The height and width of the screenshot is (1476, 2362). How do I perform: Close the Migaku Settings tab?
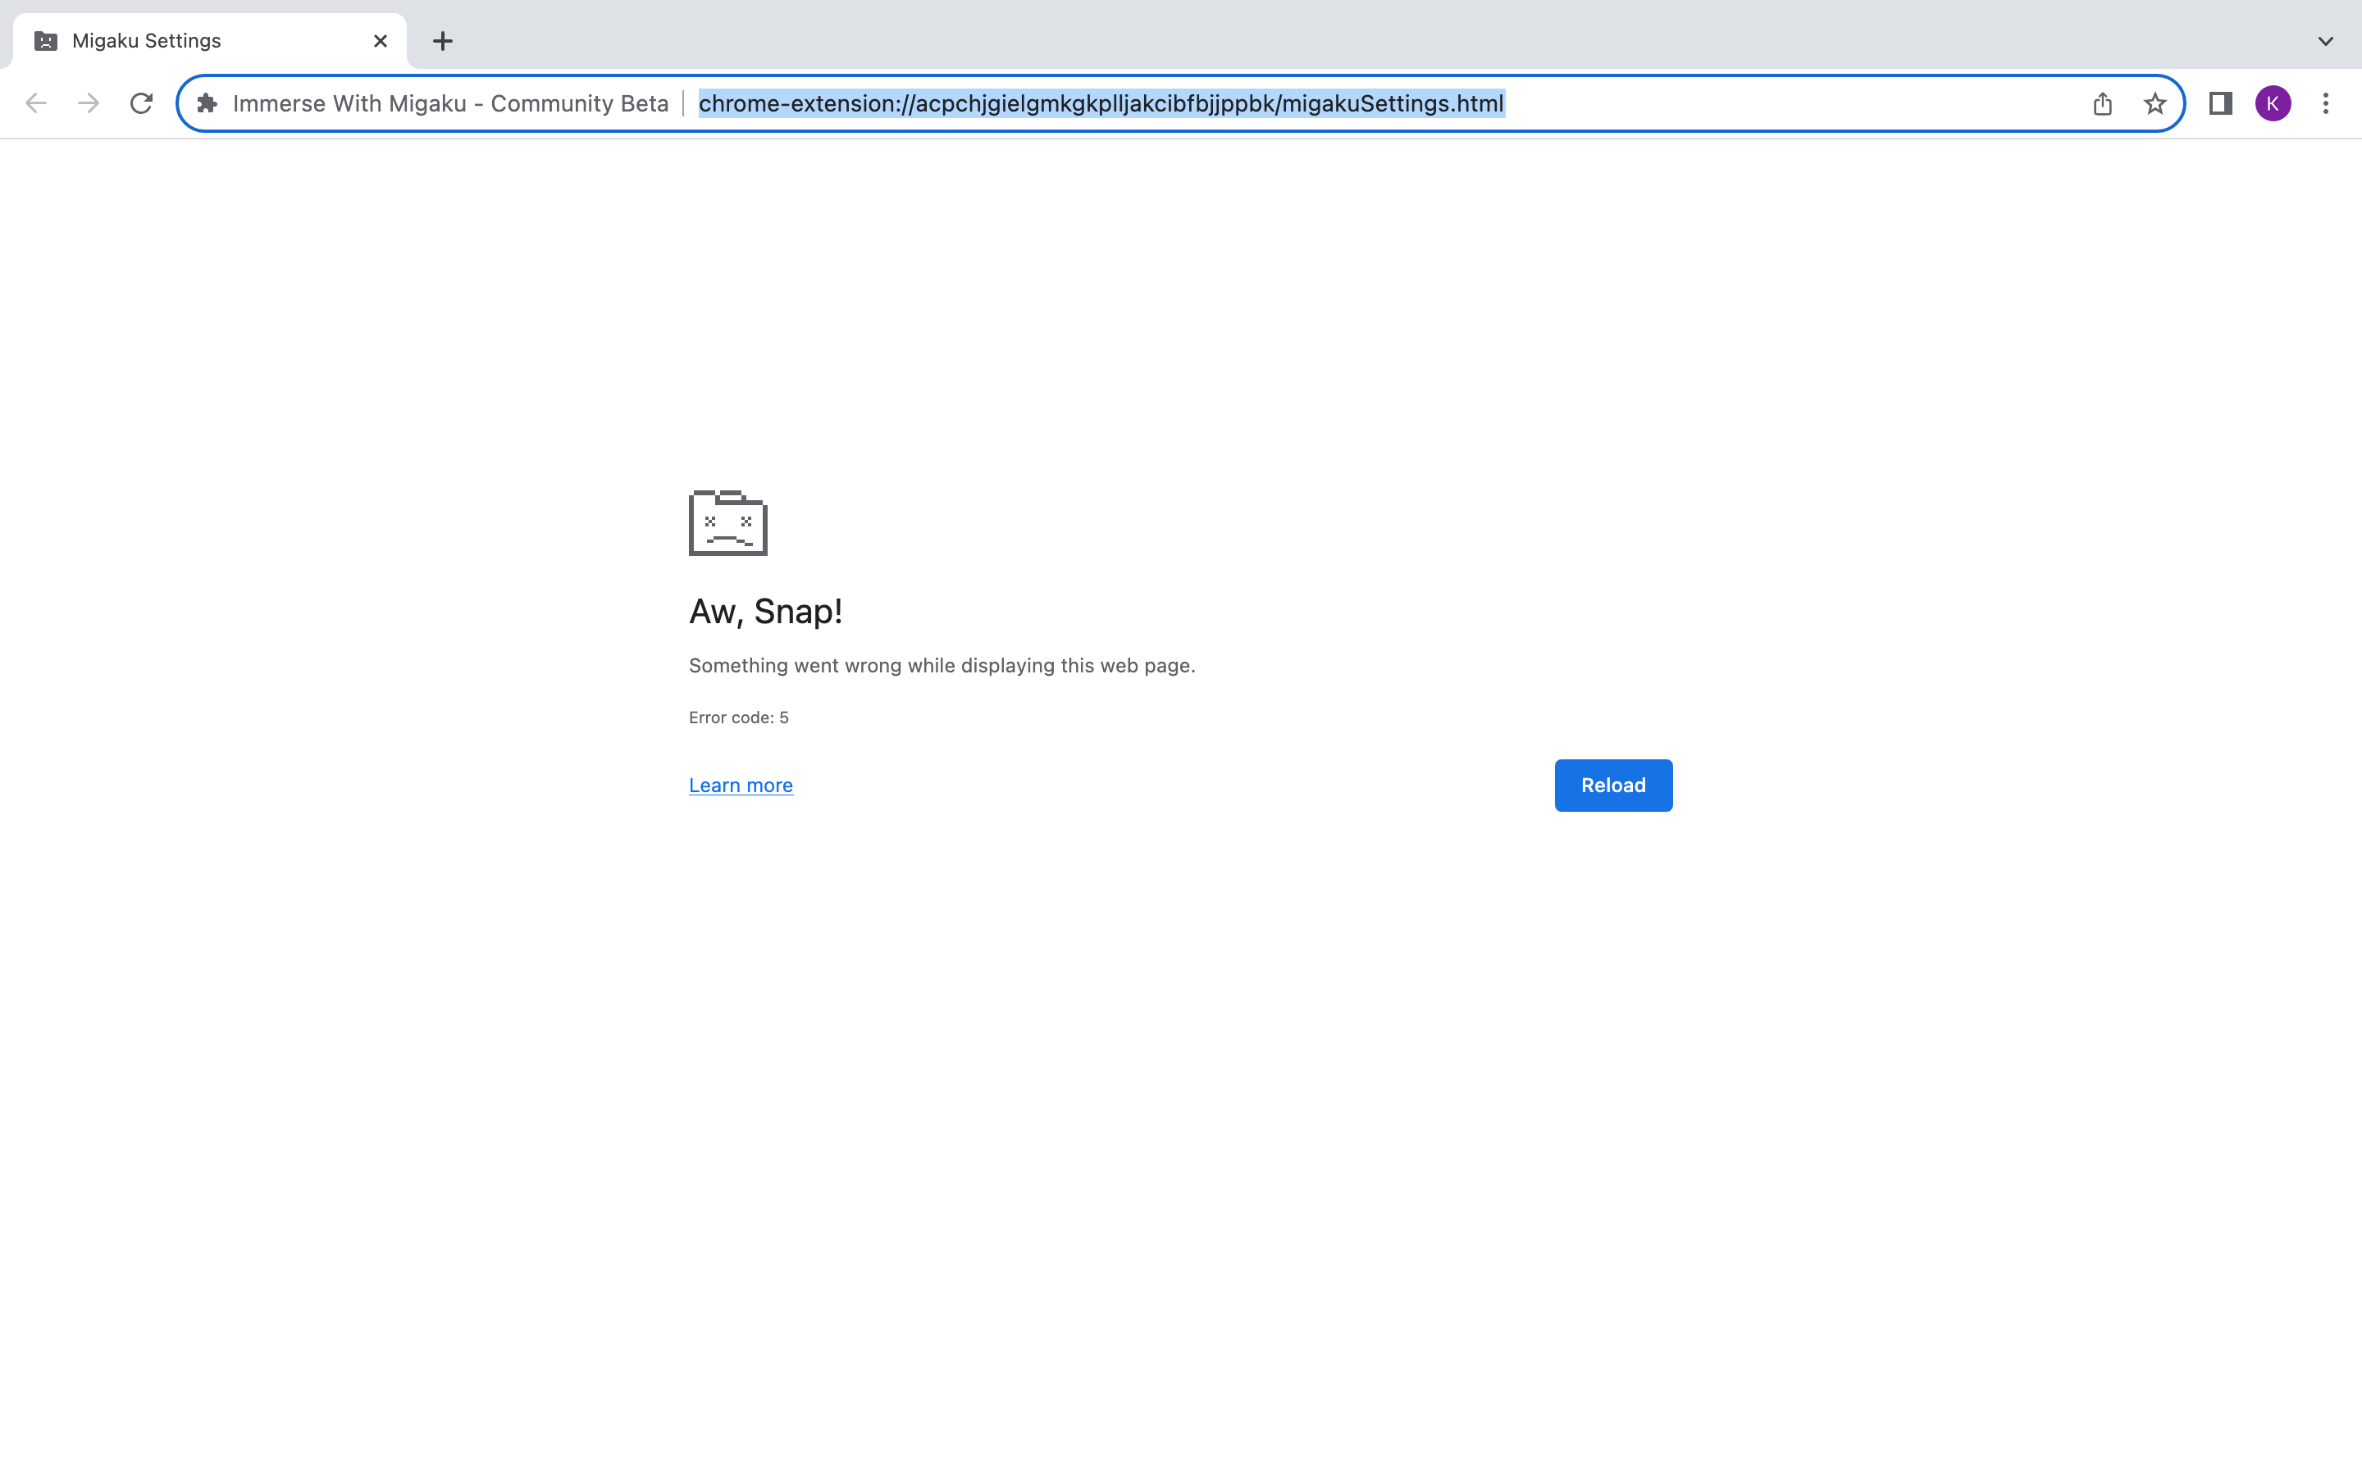click(x=381, y=41)
